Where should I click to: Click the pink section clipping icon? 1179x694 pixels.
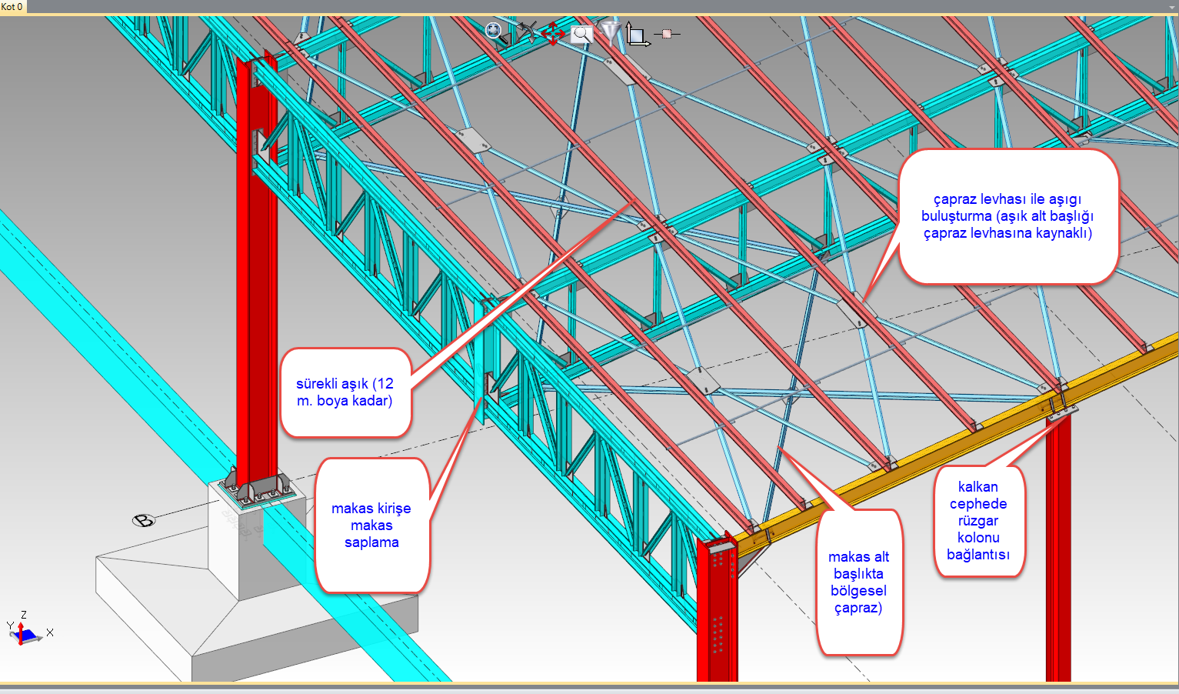[666, 34]
